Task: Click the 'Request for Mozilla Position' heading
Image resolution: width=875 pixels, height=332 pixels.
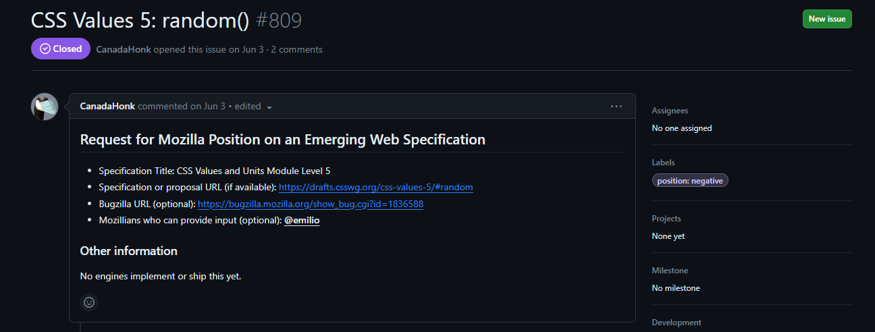Action: (x=283, y=140)
